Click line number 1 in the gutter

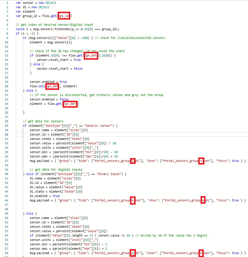coord(7,3)
